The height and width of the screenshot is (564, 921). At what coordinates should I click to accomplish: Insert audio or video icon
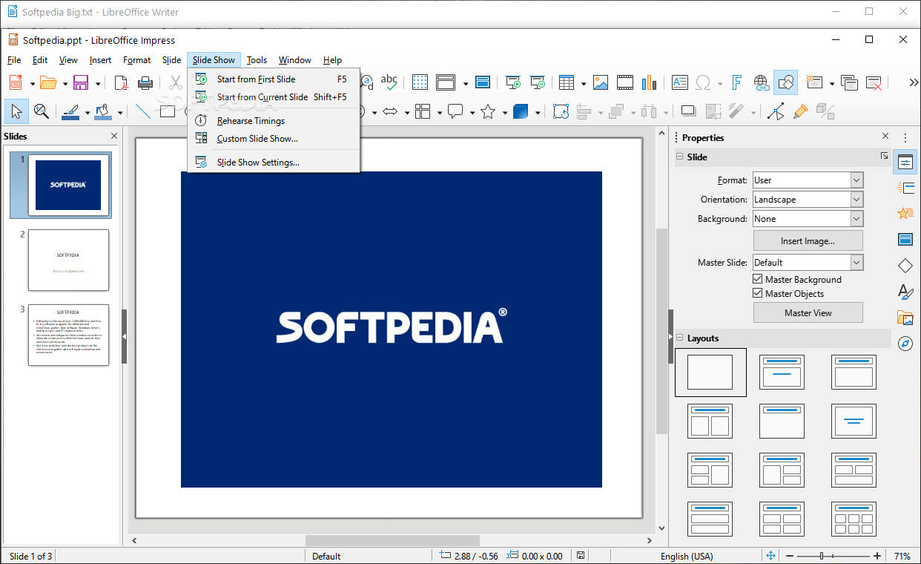(625, 82)
